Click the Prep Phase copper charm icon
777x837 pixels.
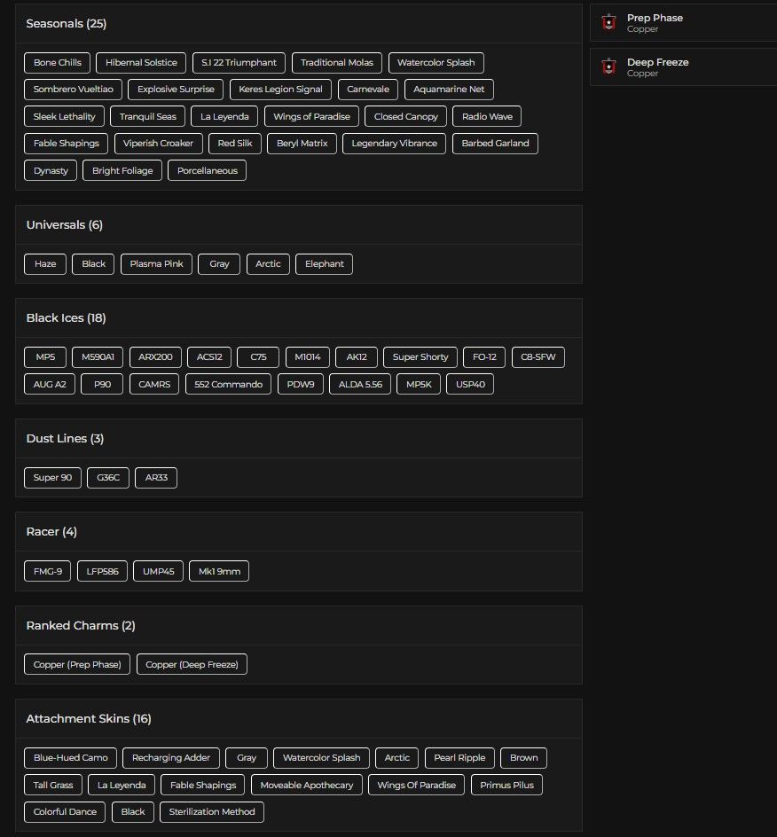pos(608,23)
